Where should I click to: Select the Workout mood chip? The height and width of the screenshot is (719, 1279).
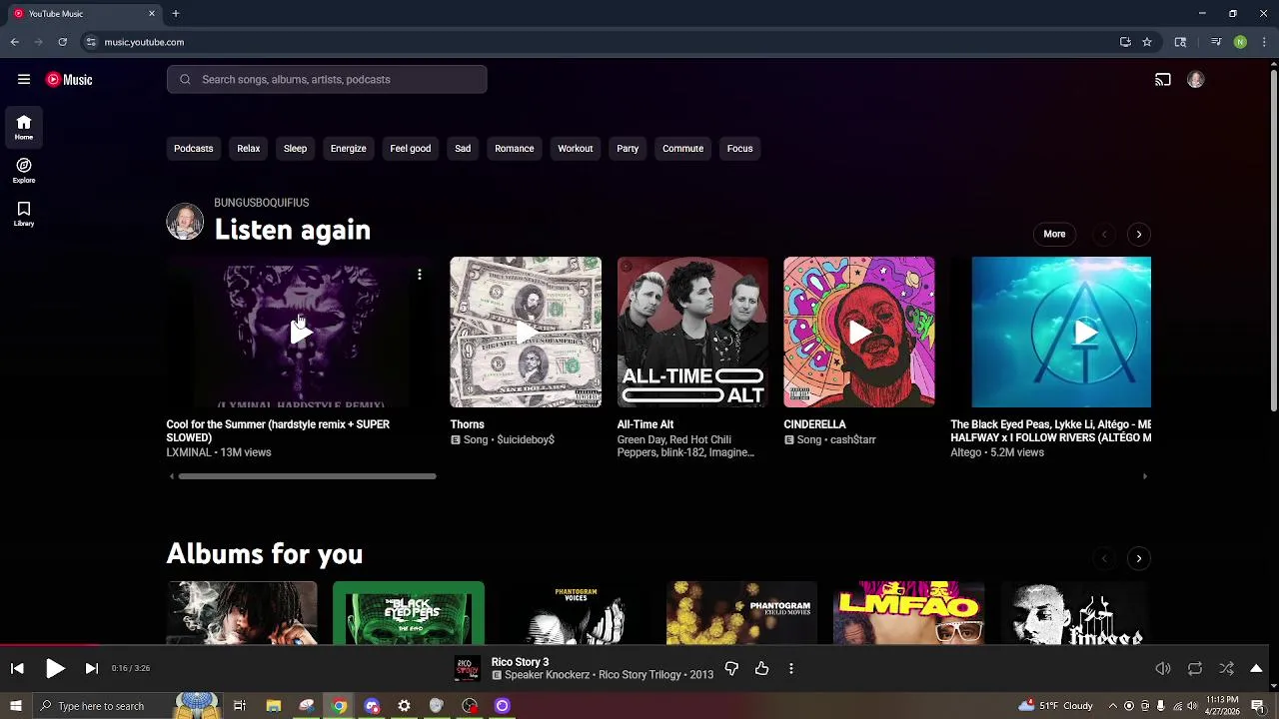tap(576, 149)
